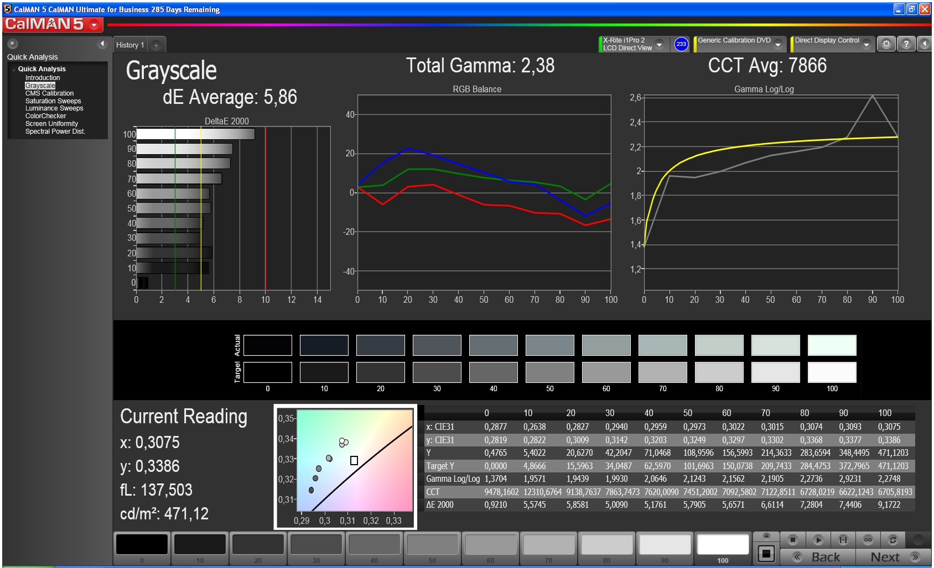Collapse the left sidebar arrow button
Image resolution: width=934 pixels, height=568 pixels.
pyautogui.click(x=102, y=44)
